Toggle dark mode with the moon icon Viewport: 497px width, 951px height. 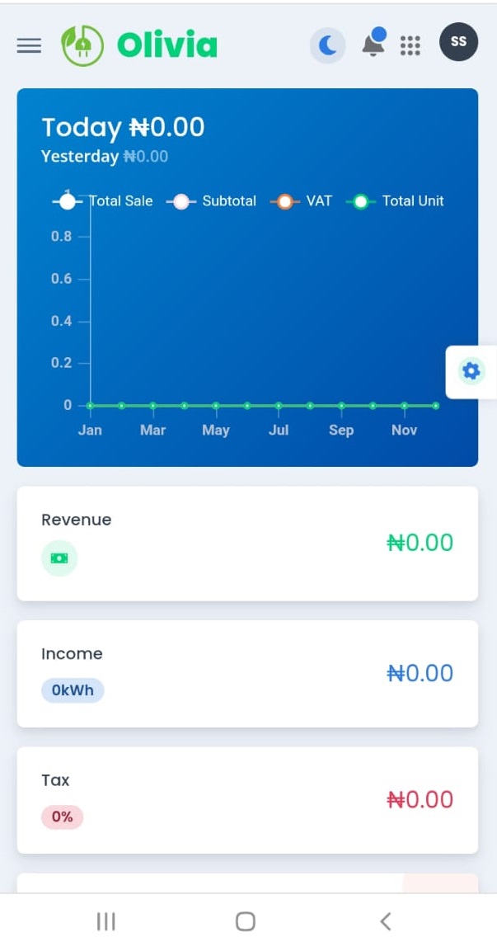point(328,45)
